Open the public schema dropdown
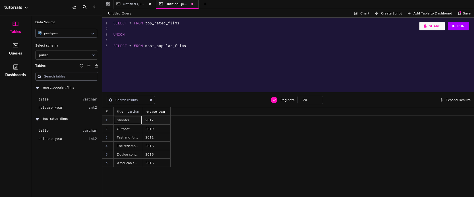 tap(67, 55)
